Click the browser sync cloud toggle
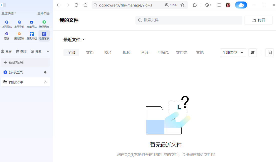The image size is (276, 162). click(241, 5)
